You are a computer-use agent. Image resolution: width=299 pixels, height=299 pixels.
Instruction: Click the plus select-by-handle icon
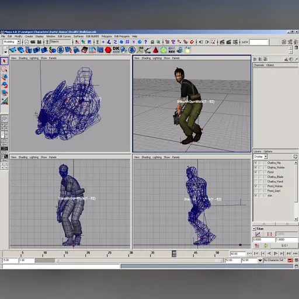(103, 42)
